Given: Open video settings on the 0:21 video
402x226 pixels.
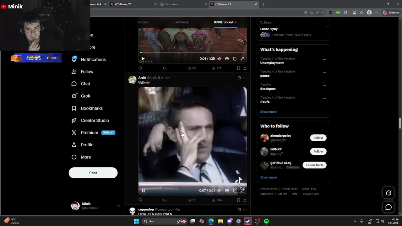Looking at the screenshot, I should pyautogui.click(x=227, y=191).
